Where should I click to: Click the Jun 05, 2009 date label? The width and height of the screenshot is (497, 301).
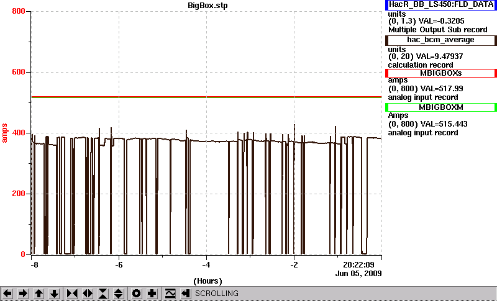click(358, 274)
